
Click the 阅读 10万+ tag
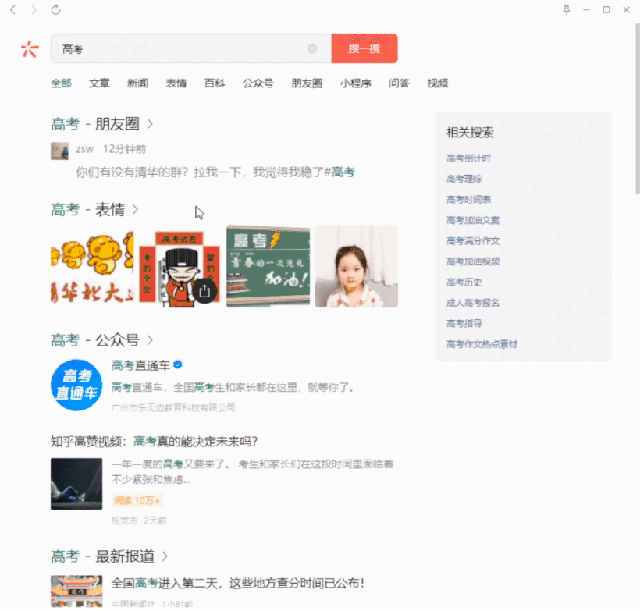[x=137, y=500]
